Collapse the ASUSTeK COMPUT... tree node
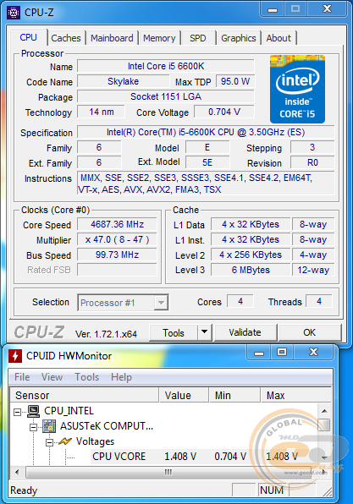The image size is (353, 504). (33, 427)
